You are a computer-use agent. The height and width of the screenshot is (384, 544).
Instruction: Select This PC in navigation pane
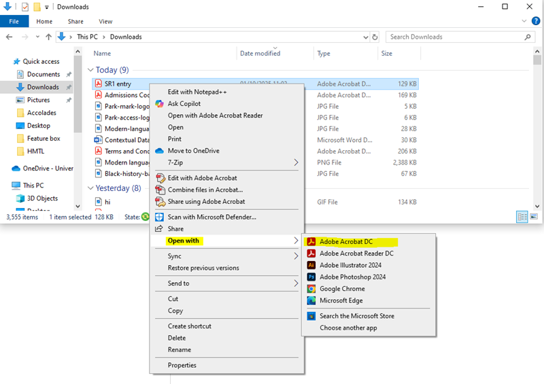(x=33, y=186)
